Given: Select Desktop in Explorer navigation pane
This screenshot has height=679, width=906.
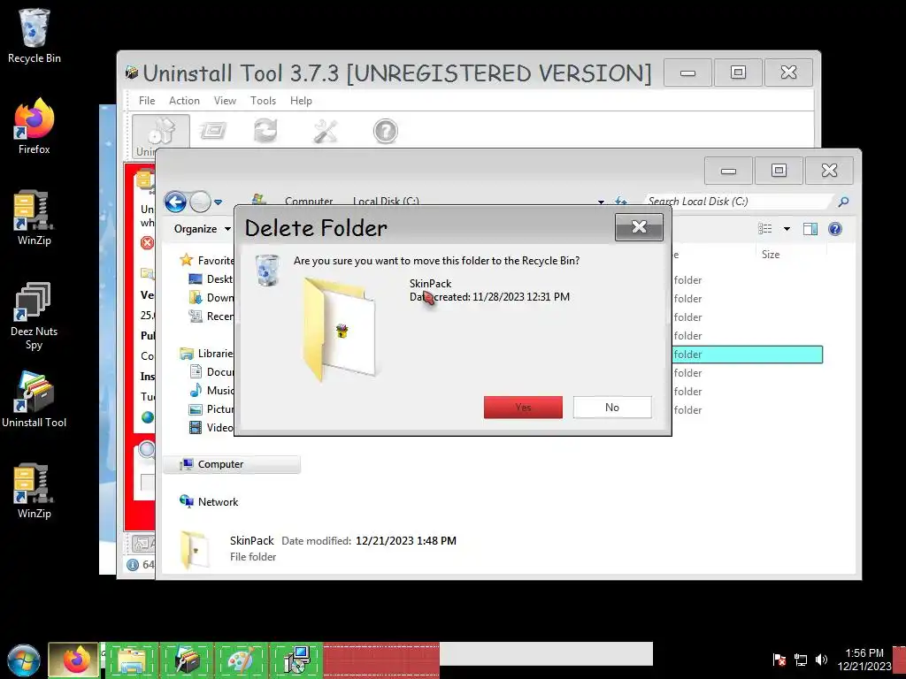Looking at the screenshot, I should (x=211, y=278).
